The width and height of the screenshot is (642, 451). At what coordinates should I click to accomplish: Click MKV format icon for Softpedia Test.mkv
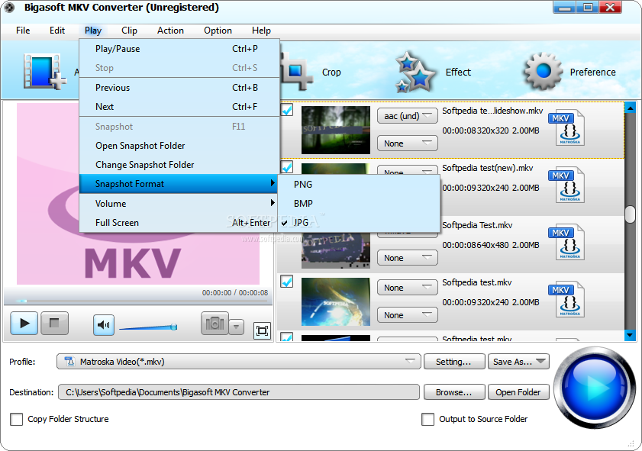coord(566,242)
